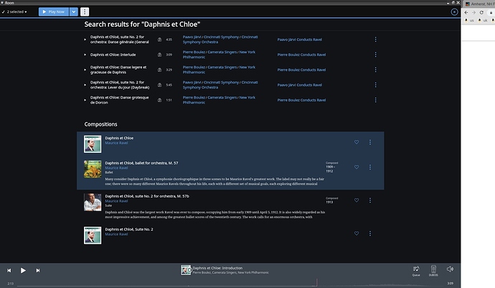This screenshot has width=495, height=288.
Task: Click the browser back arrow
Action: (466, 13)
